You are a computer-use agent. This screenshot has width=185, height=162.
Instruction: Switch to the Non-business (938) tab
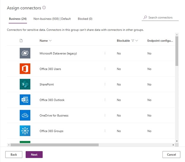tap(52, 19)
